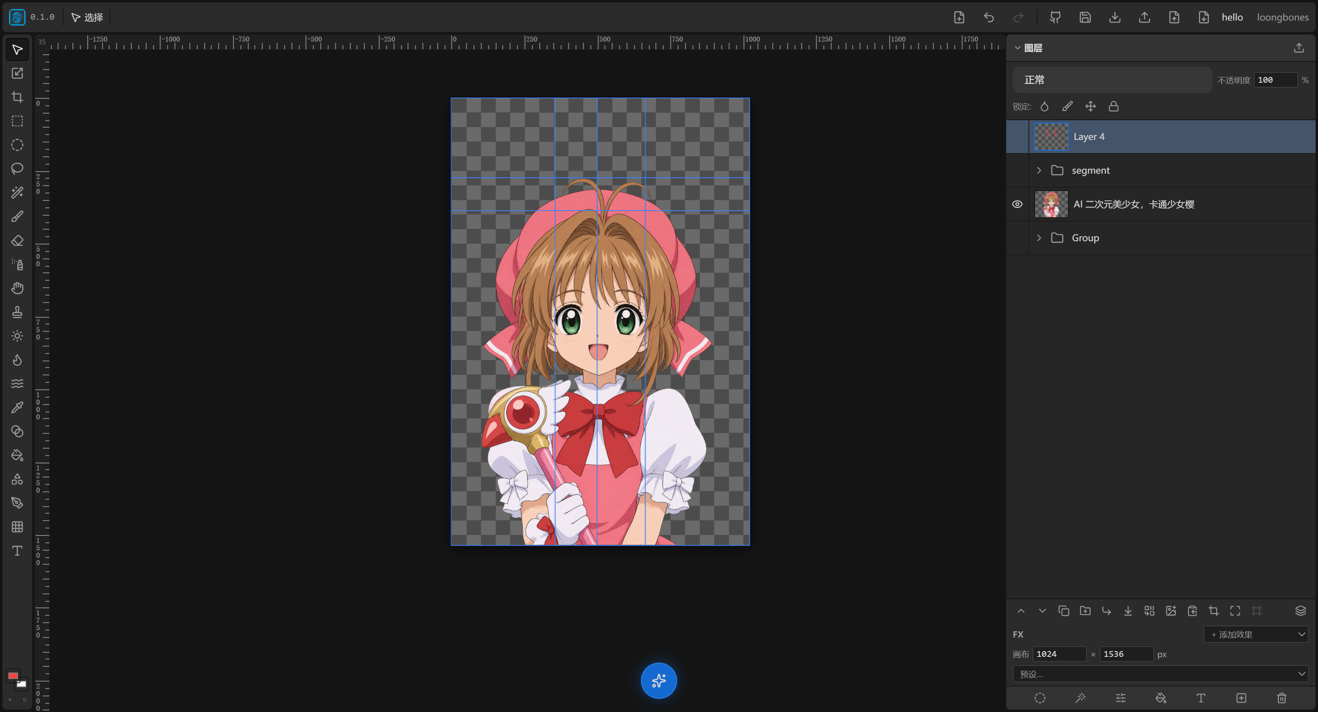Viewport: 1318px width, 712px height.
Task: Toggle lock transparent pixels droplet icon
Action: pos(1044,106)
